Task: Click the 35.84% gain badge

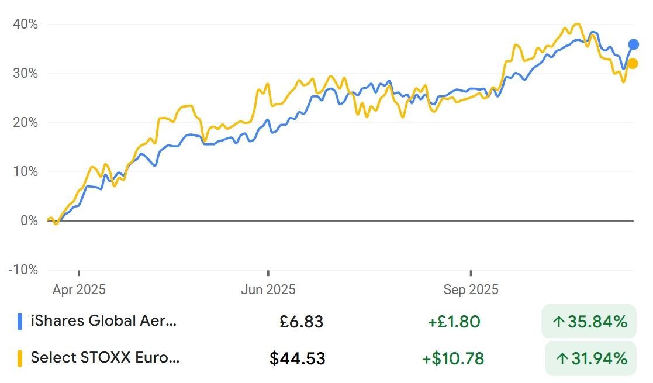Action: coord(588,321)
